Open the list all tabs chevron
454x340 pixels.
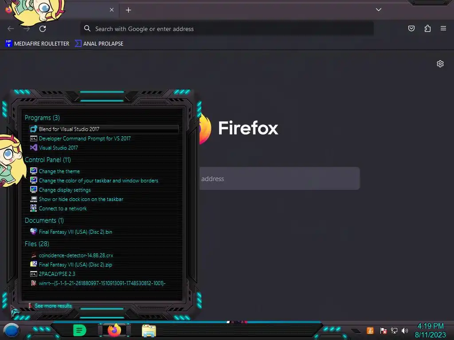pos(379,10)
